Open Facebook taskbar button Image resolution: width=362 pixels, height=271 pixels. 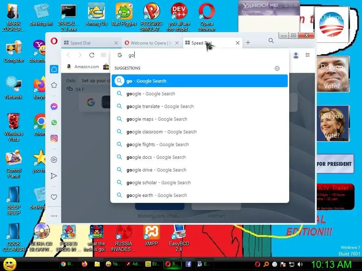click(188, 264)
